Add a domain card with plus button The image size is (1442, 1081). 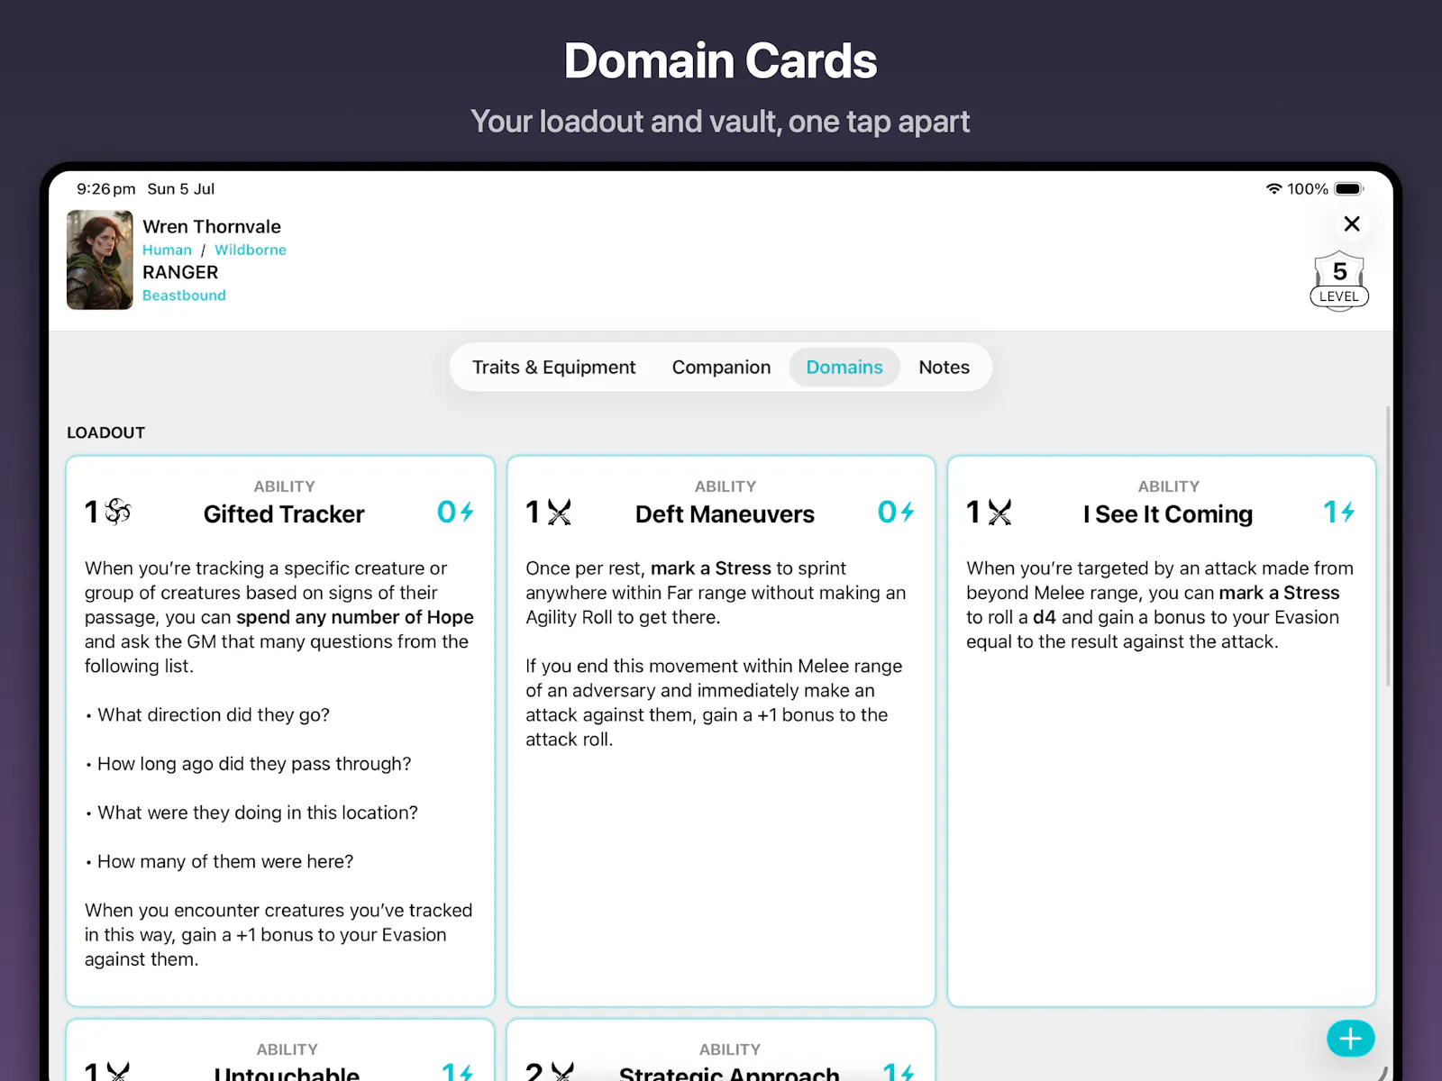1350,1039
